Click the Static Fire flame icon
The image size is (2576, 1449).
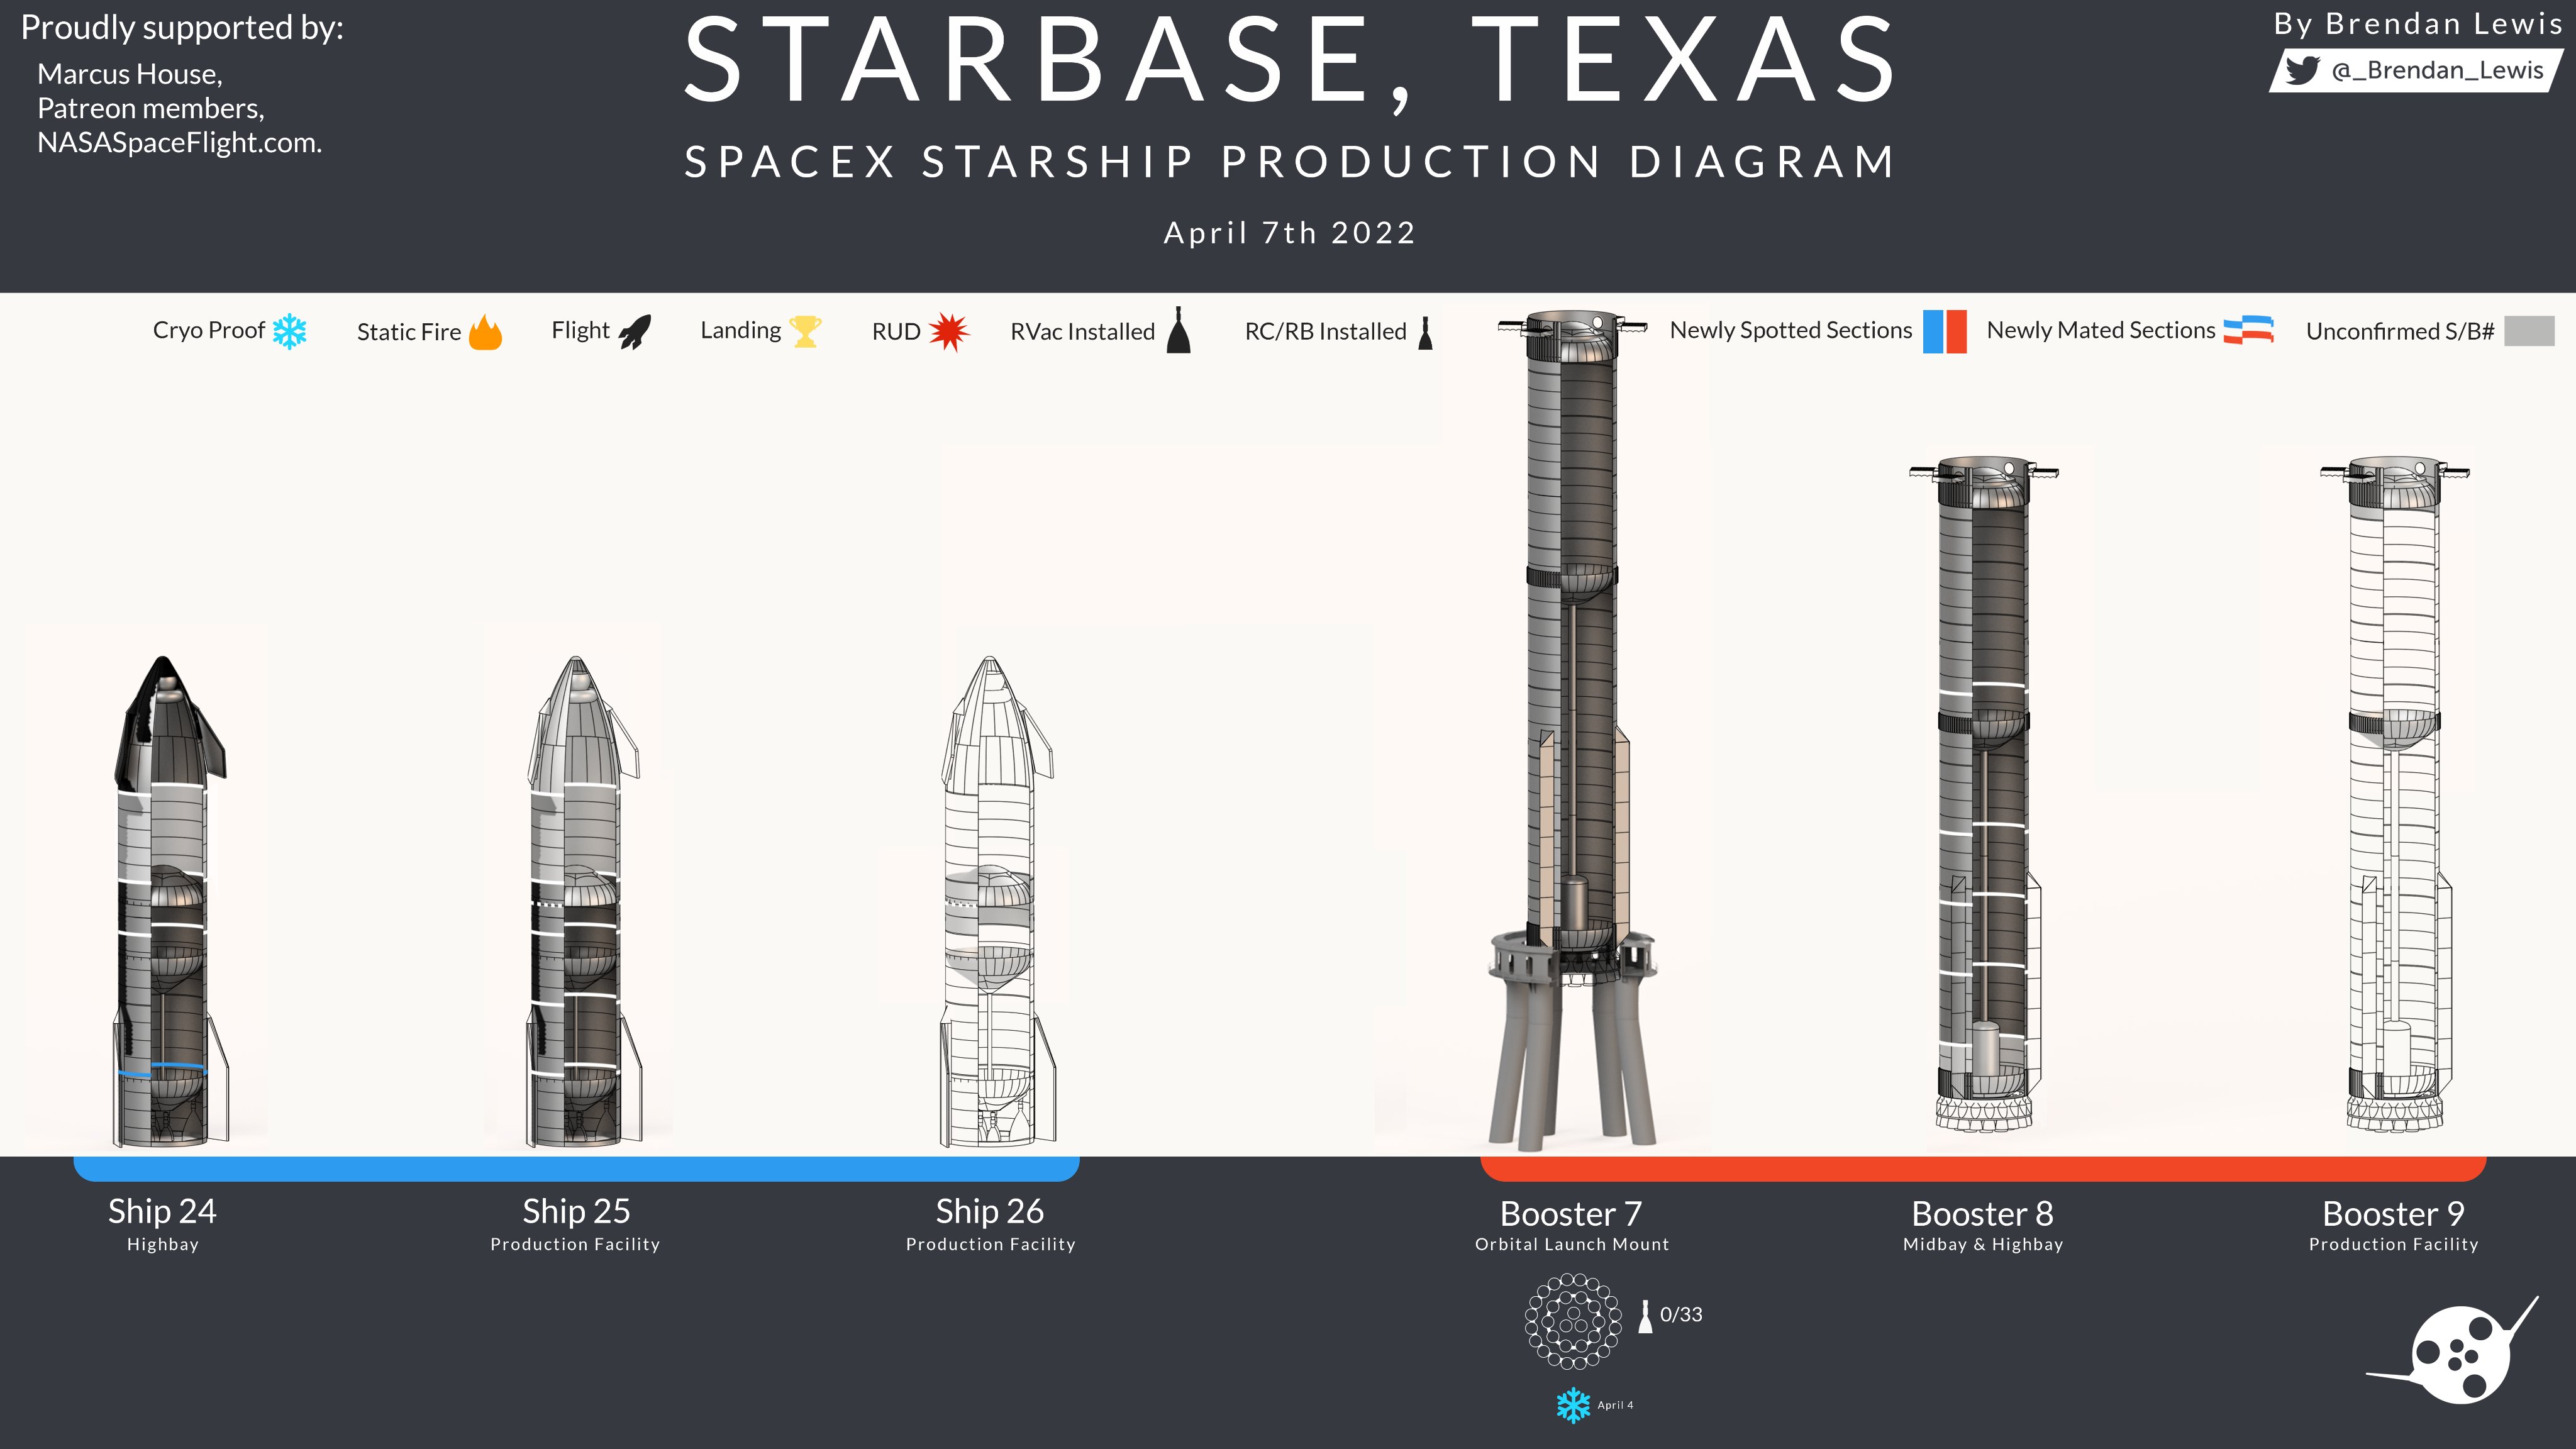(x=485, y=332)
